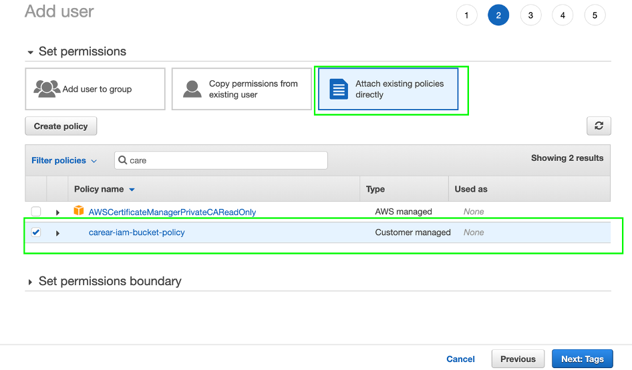The image size is (632, 370).
Task: Select Add user to group option
Action: (95, 89)
